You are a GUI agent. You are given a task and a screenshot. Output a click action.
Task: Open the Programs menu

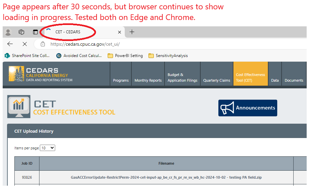[x=121, y=80]
